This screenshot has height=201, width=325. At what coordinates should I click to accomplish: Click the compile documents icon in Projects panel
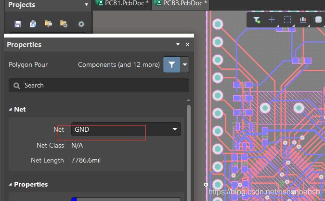click(x=33, y=24)
